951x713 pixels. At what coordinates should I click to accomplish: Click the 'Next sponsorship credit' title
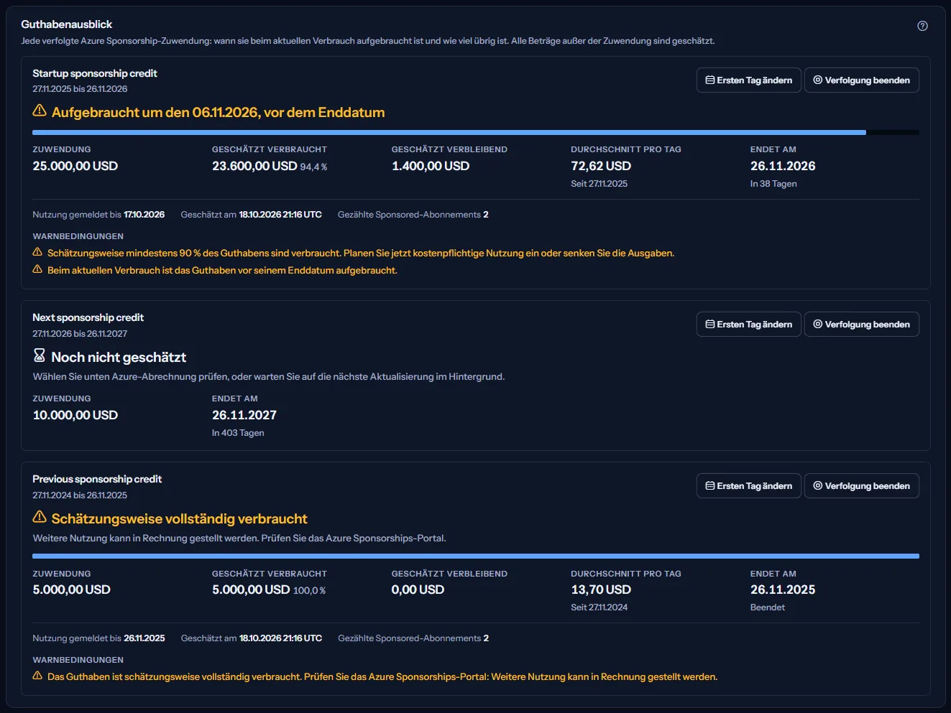coord(88,317)
